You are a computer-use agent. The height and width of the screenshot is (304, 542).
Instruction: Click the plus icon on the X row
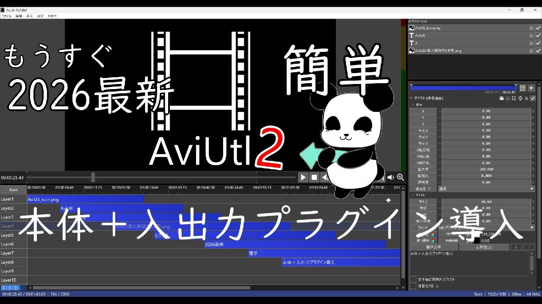[533, 111]
